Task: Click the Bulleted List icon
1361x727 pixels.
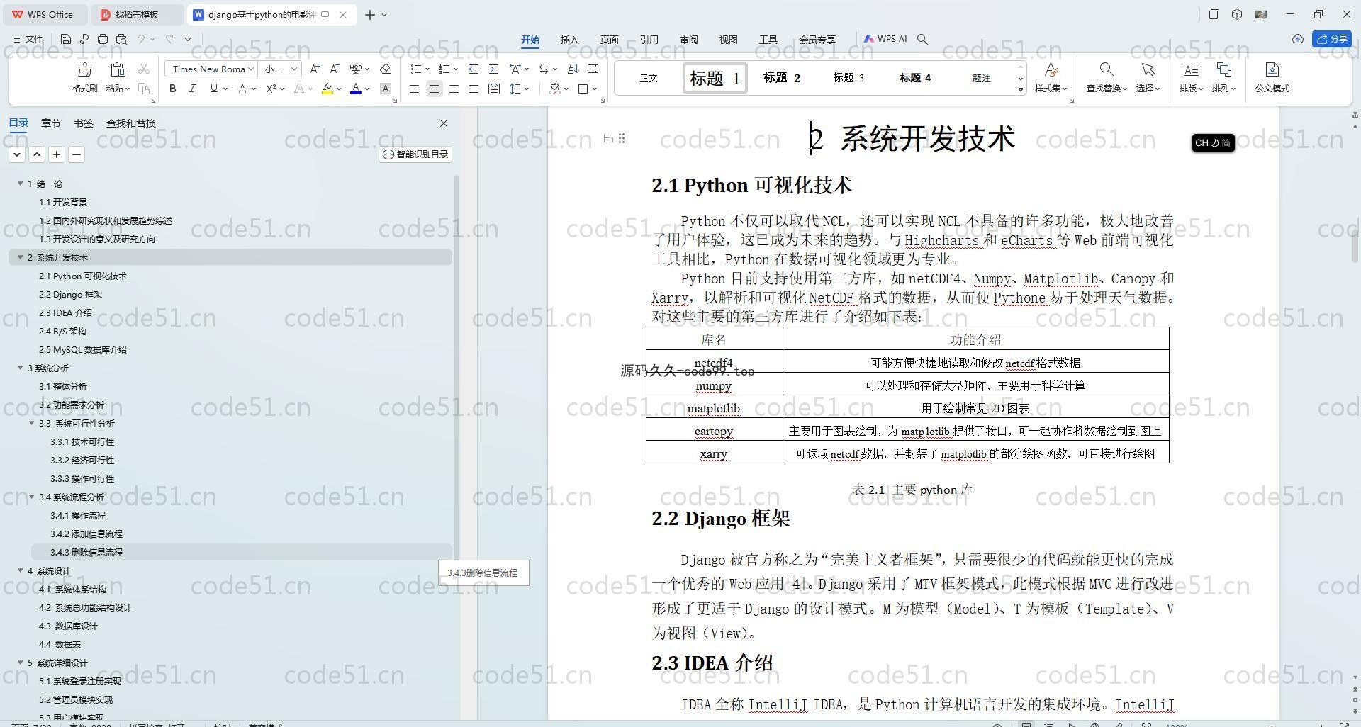Action: [416, 69]
